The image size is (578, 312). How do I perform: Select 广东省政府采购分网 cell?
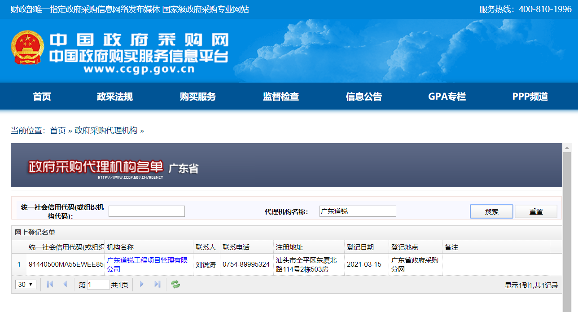tap(415, 264)
